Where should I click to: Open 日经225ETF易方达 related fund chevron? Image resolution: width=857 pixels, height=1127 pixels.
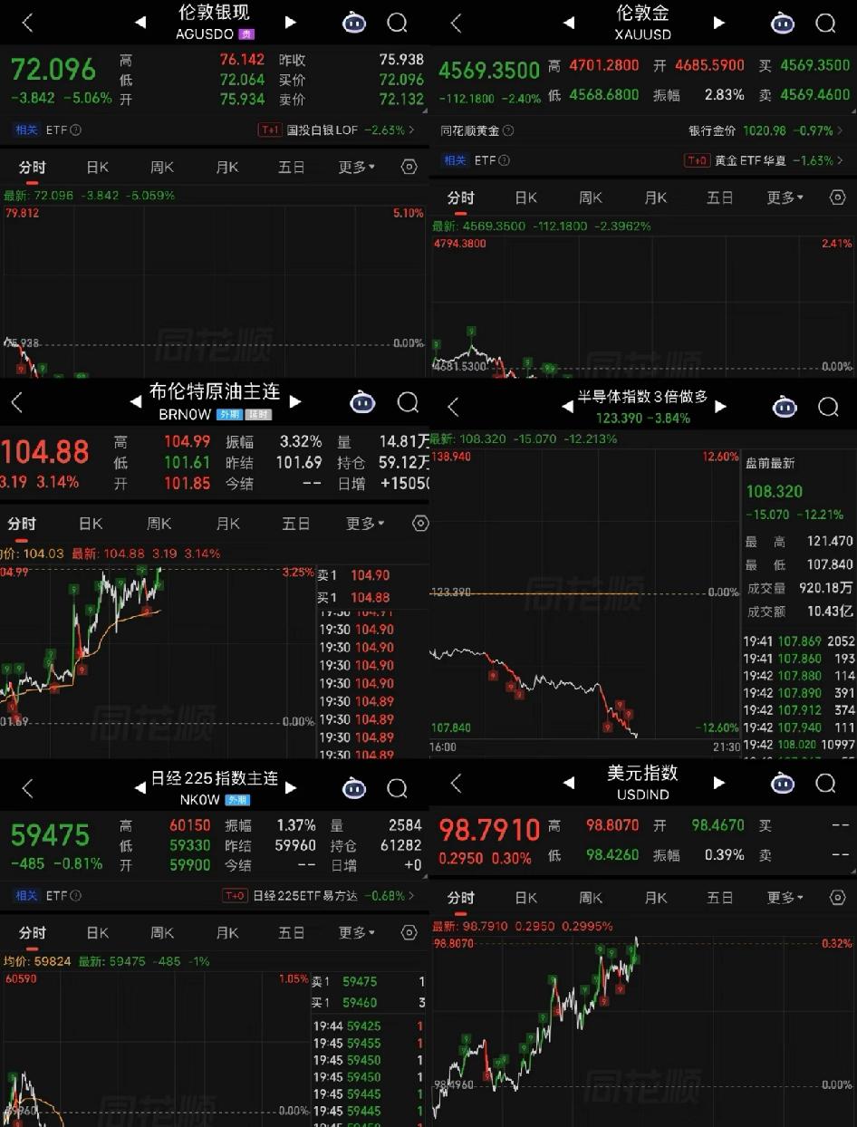click(411, 895)
